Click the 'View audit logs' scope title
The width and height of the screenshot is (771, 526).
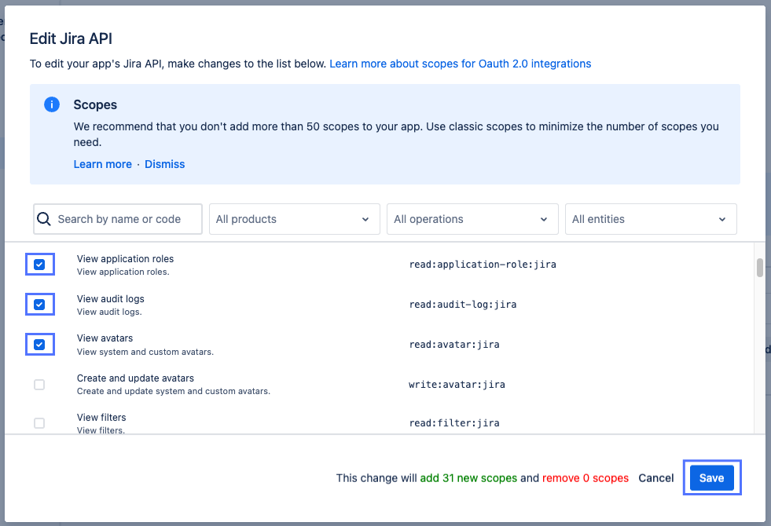pyautogui.click(x=111, y=298)
